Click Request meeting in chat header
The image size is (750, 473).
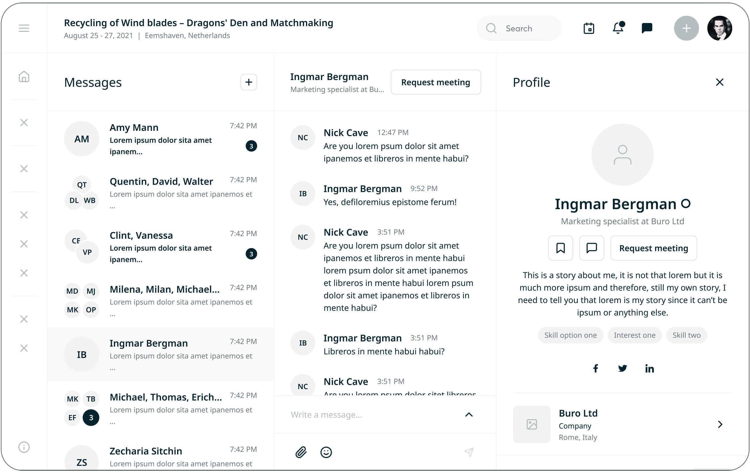pos(435,82)
